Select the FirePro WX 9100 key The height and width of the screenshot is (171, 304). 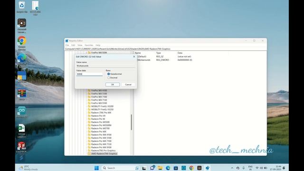click(99, 103)
